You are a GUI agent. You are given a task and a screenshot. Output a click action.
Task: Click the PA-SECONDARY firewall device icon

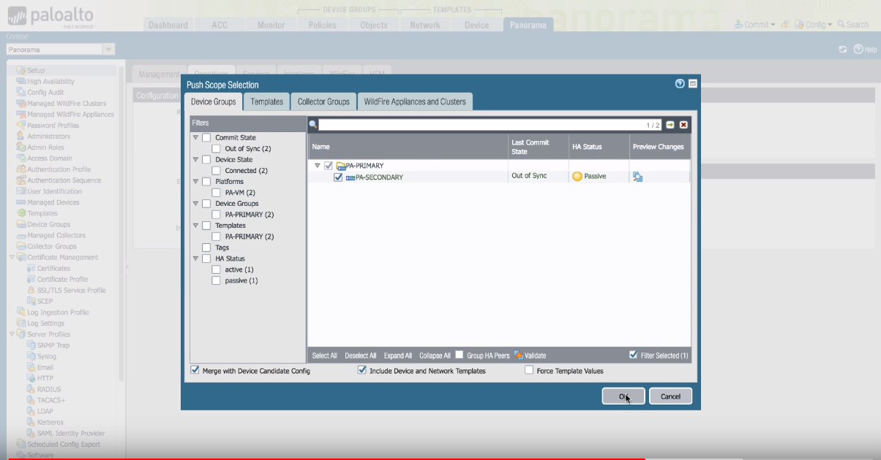pos(350,177)
